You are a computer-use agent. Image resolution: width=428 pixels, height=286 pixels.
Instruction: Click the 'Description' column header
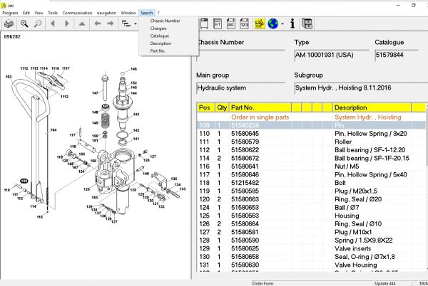point(372,107)
